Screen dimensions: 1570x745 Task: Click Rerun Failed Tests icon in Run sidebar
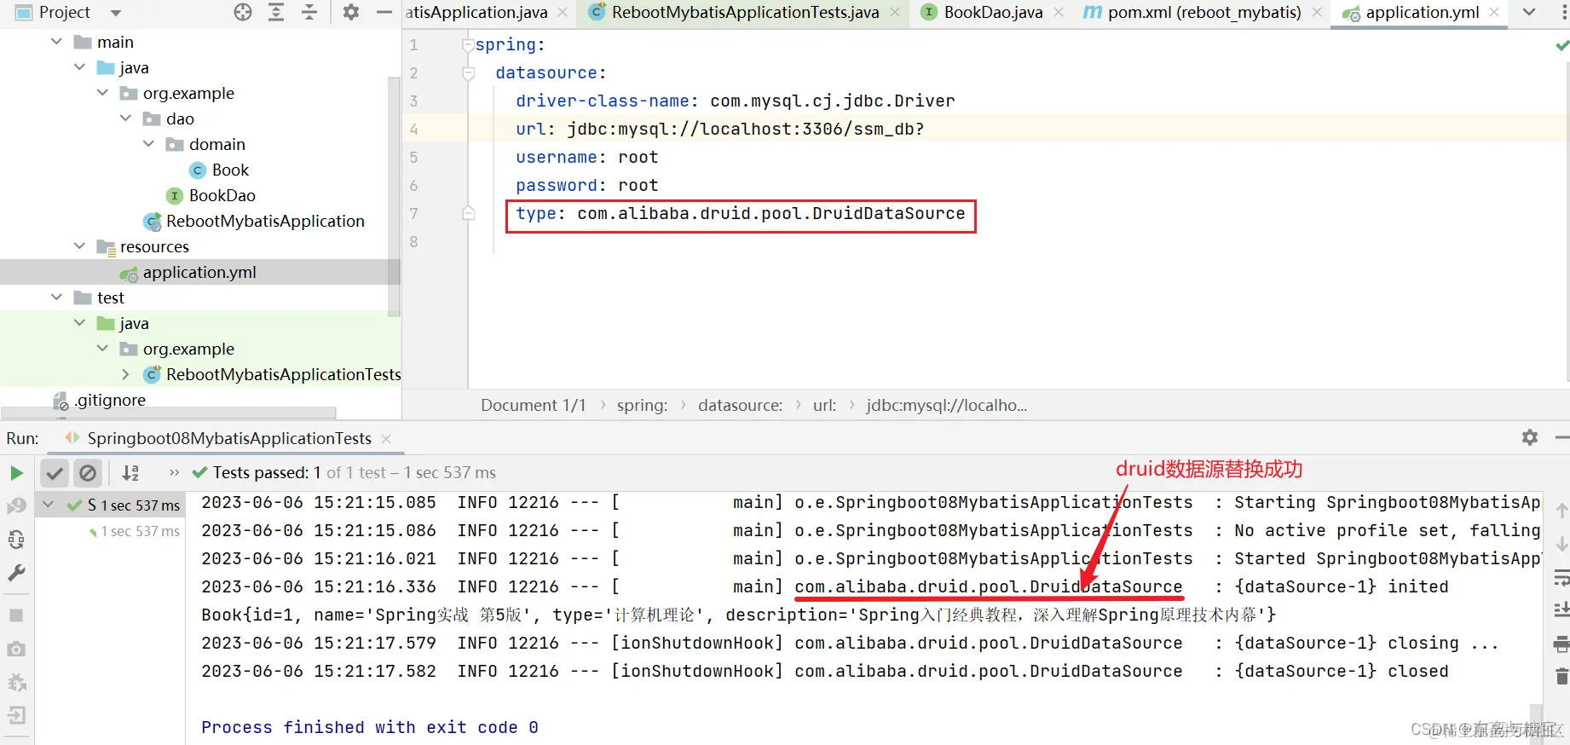coord(16,506)
